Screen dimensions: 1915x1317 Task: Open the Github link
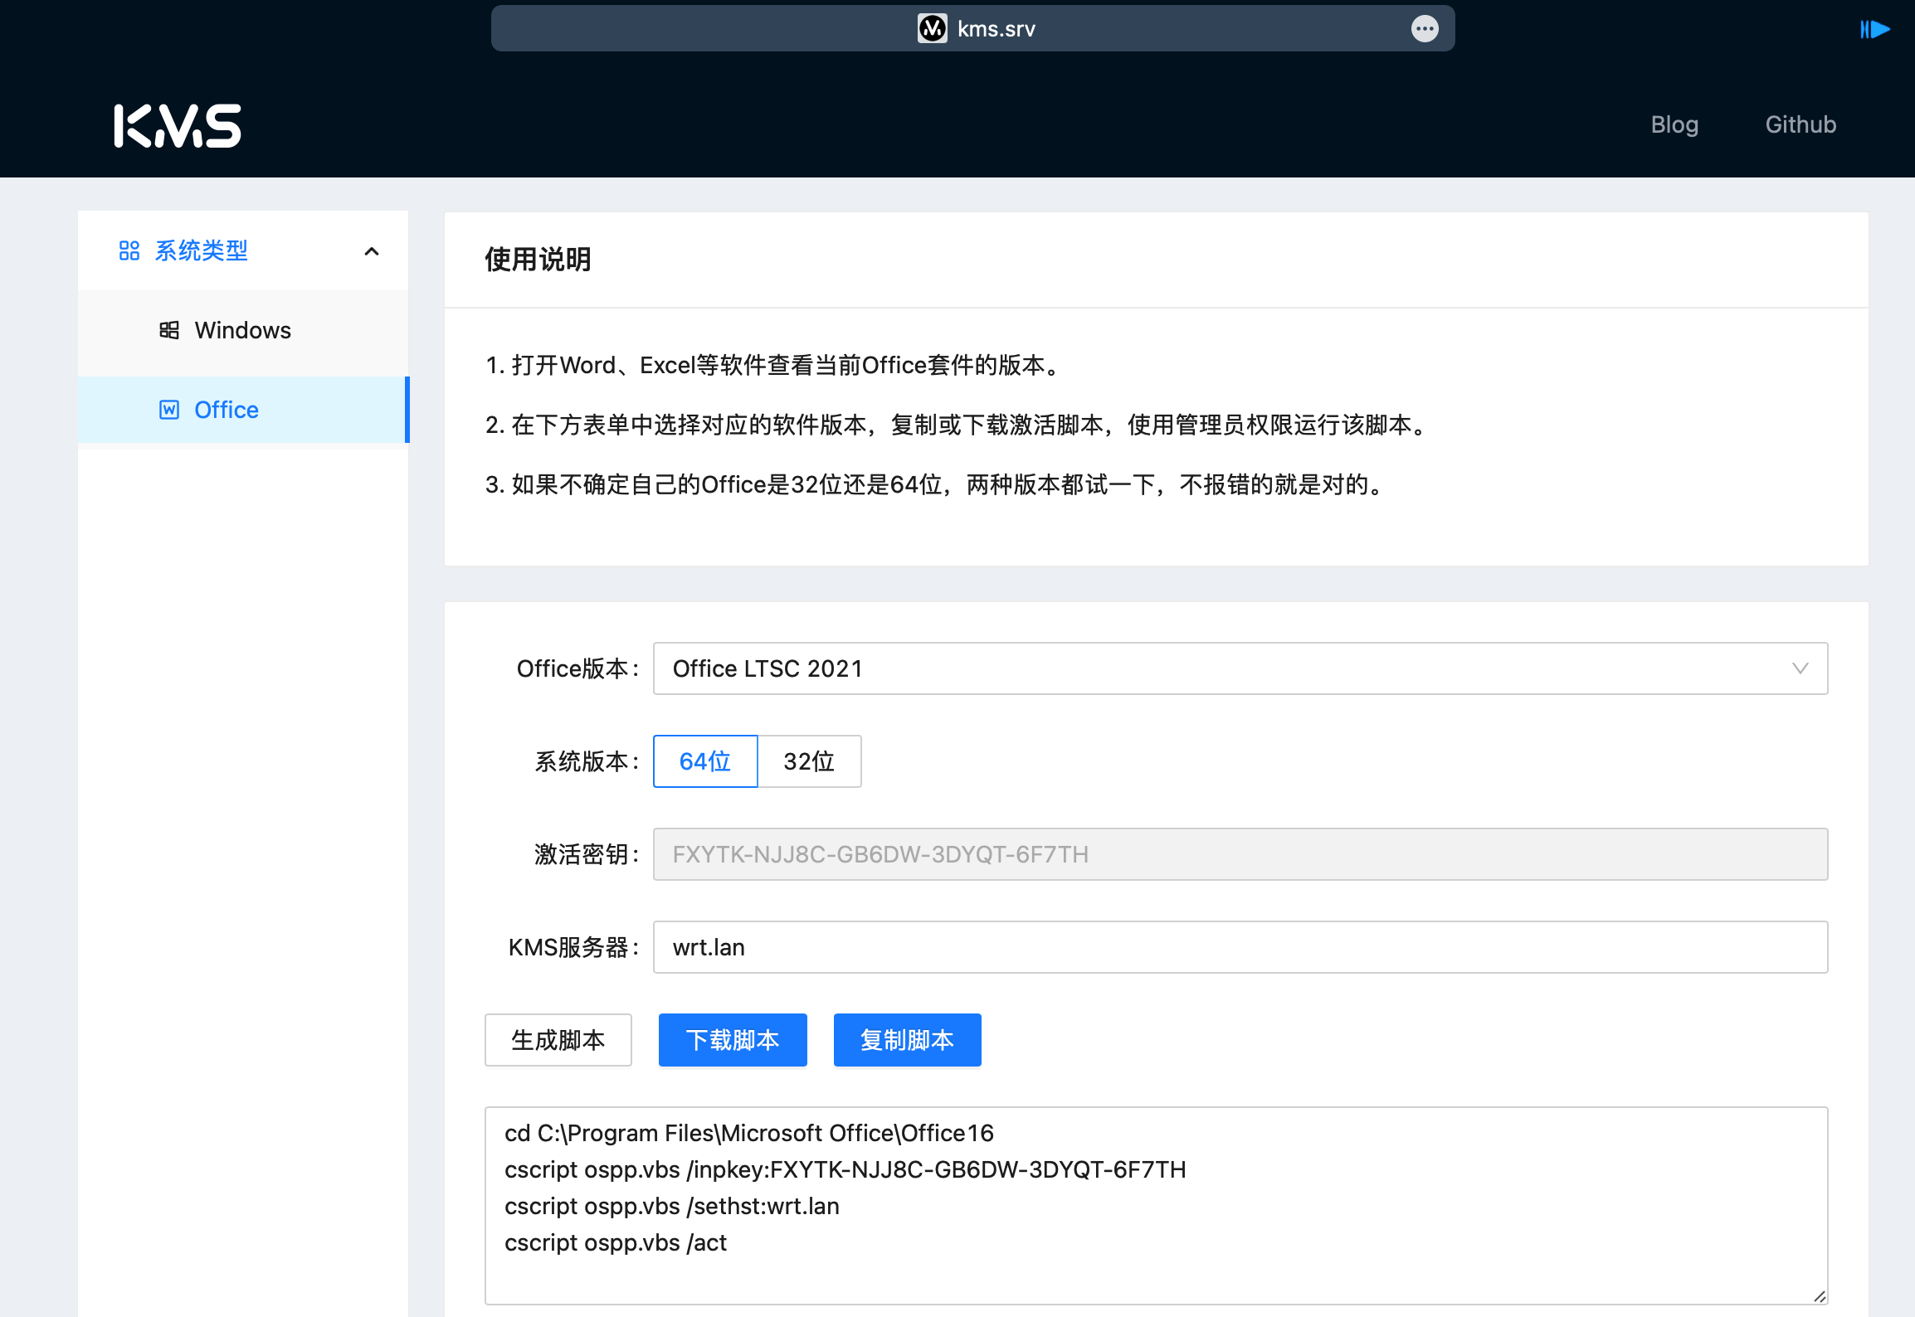pos(1800,124)
